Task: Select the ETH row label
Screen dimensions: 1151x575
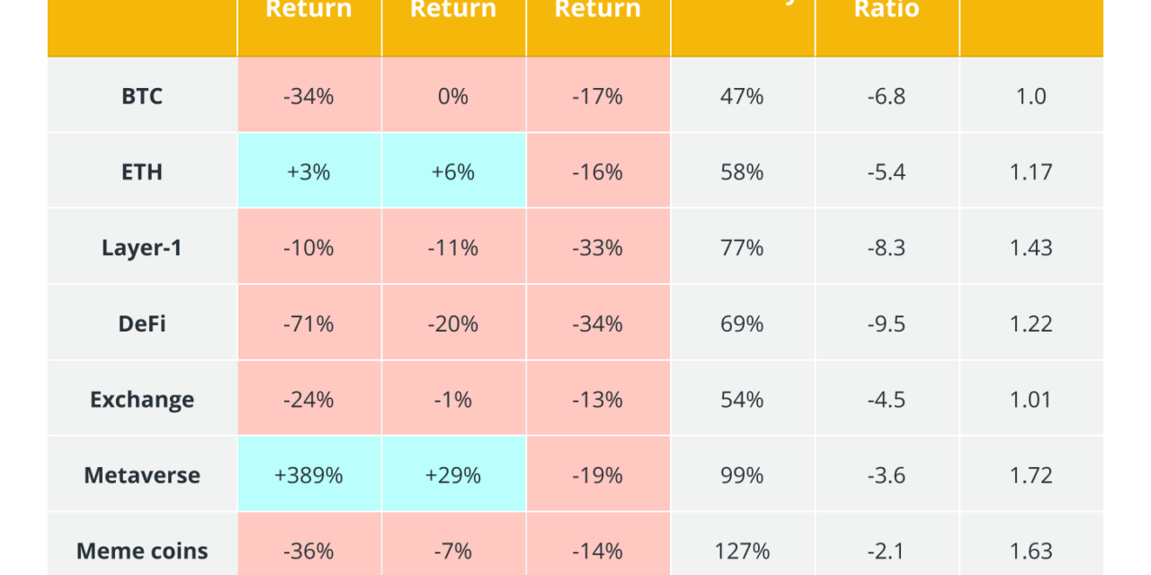Action: 142,172
